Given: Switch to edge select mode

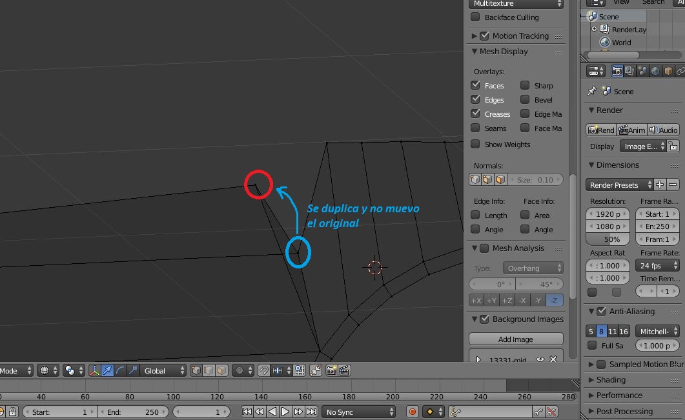Looking at the screenshot, I should pyautogui.click(x=209, y=371).
